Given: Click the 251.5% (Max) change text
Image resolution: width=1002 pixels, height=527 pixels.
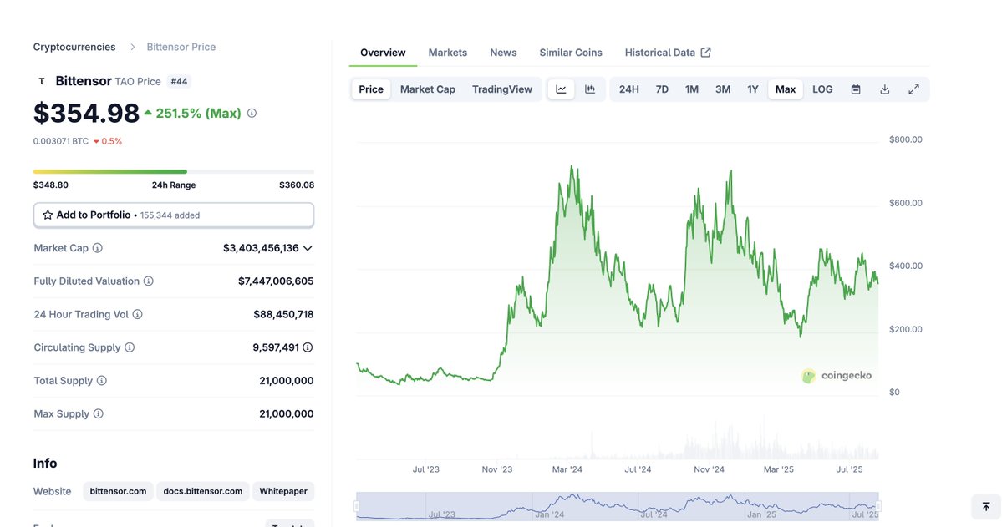Looking at the screenshot, I should [x=198, y=113].
